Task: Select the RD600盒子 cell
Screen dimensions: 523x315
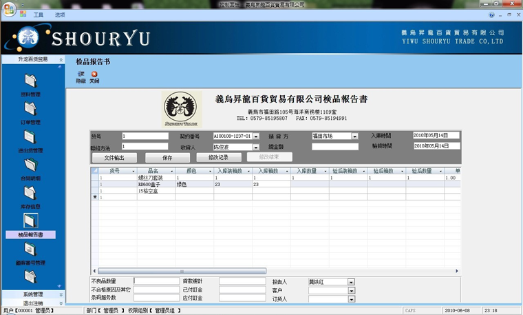Action: pyautogui.click(x=156, y=184)
